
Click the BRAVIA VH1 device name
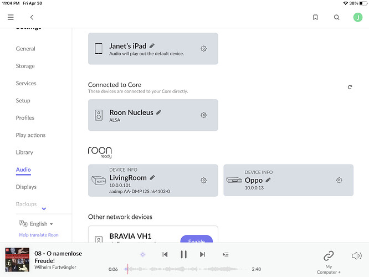click(x=130, y=236)
